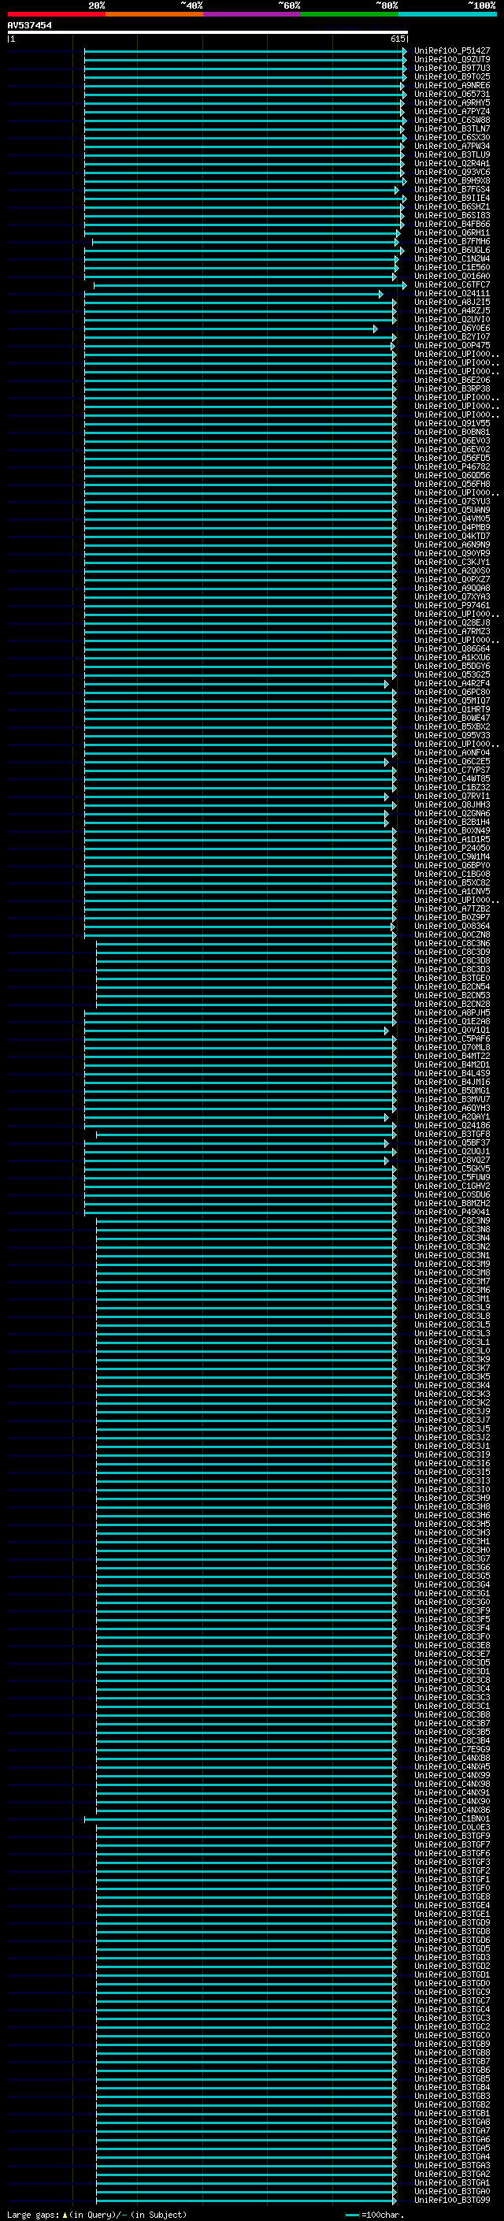Select the UniRef100_C8C3N6 entry

pyautogui.click(x=452, y=944)
